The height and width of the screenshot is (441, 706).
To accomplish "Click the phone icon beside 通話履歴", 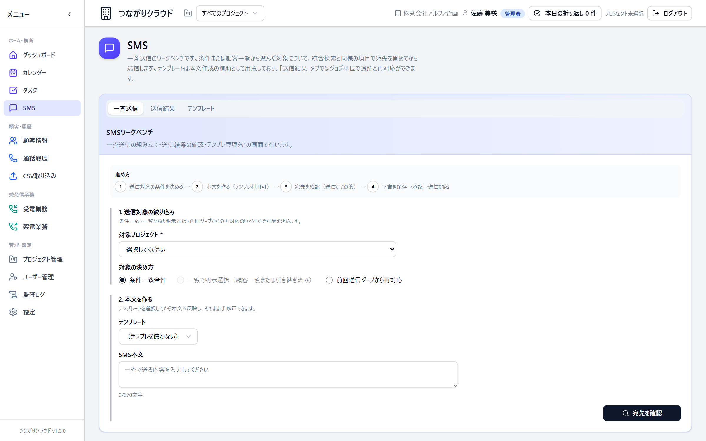I will click(x=13, y=158).
